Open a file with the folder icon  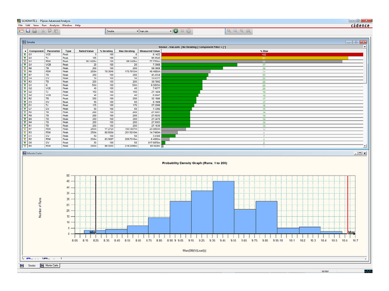tap(21, 31)
